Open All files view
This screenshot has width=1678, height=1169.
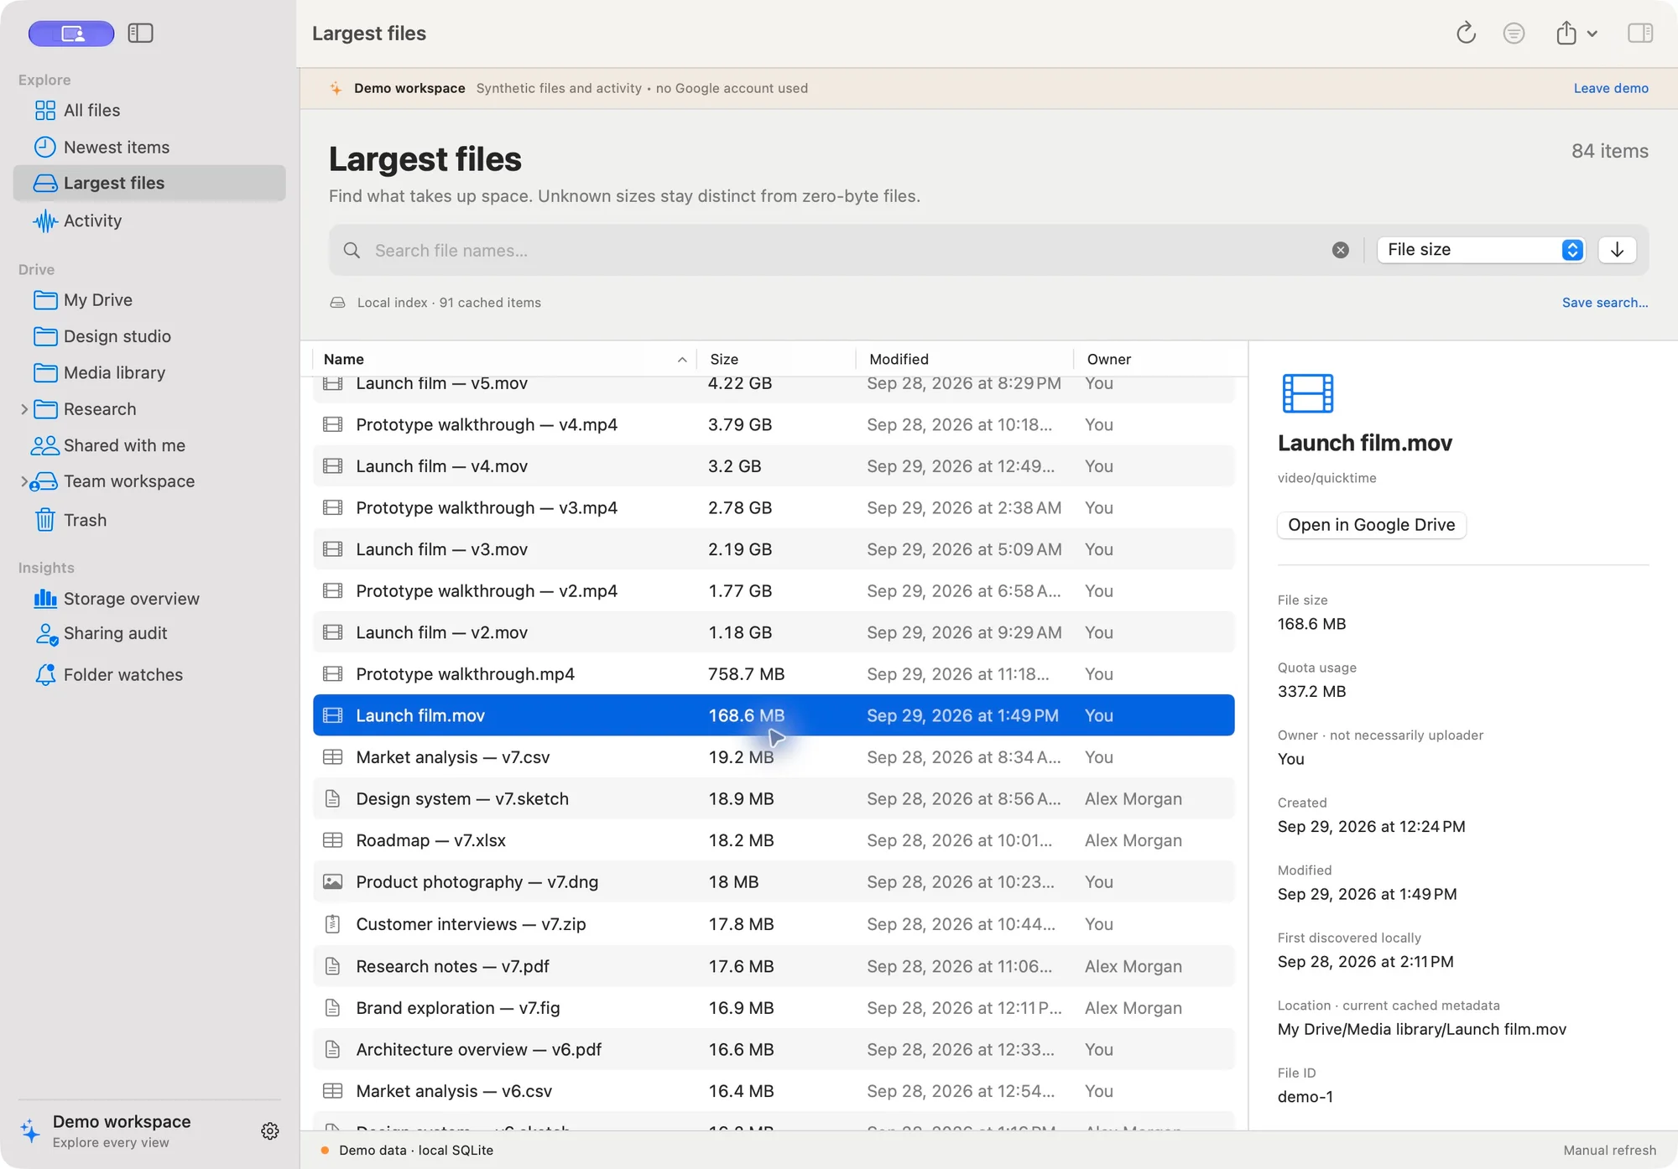click(x=149, y=111)
